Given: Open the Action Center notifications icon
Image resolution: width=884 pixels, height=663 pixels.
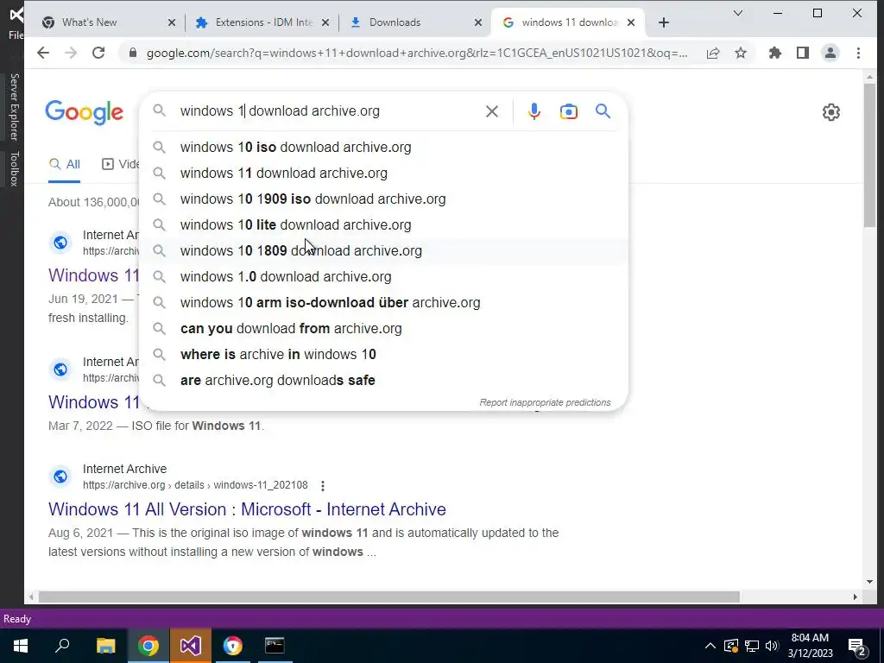Looking at the screenshot, I should (857, 646).
